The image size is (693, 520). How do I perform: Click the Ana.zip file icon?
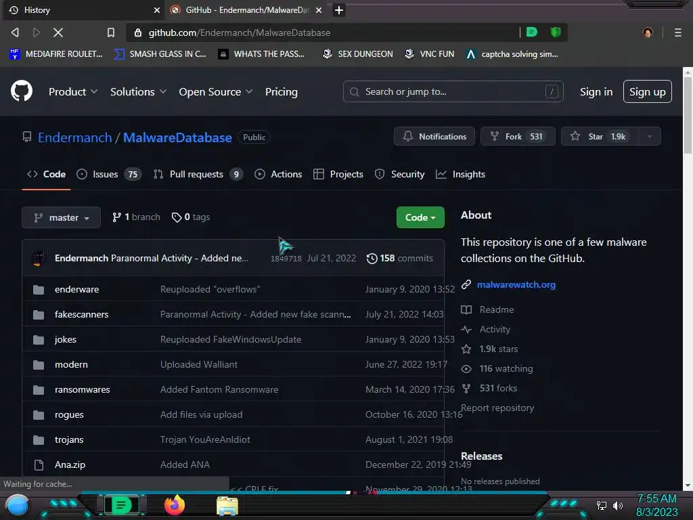39,464
